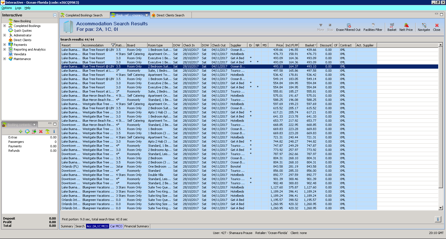Click the Viewdata globe icon
446x239 pixels.
tap(11, 54)
